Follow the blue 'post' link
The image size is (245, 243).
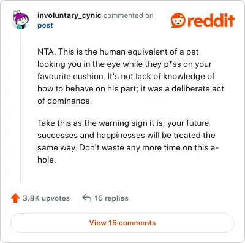45,25
